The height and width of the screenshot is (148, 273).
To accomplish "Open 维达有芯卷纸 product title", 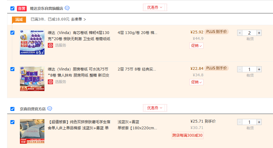I will pyautogui.click(x=79, y=36).
